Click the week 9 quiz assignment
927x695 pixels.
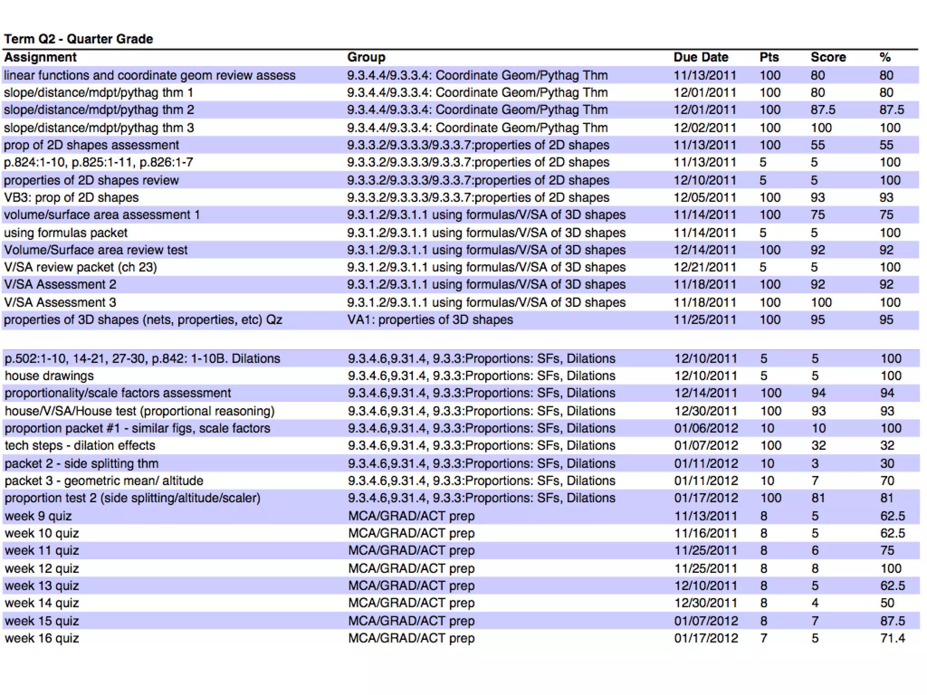coord(38,516)
